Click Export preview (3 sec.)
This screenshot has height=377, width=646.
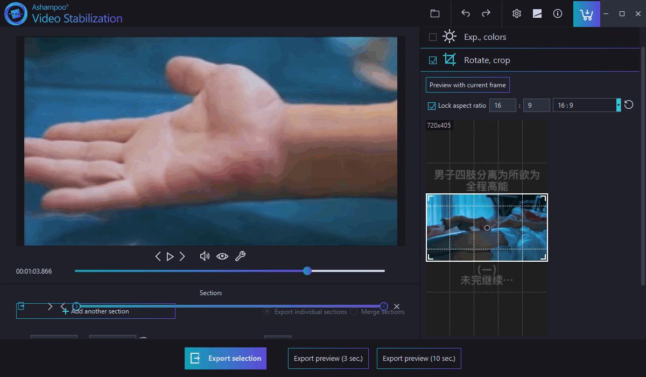point(328,358)
